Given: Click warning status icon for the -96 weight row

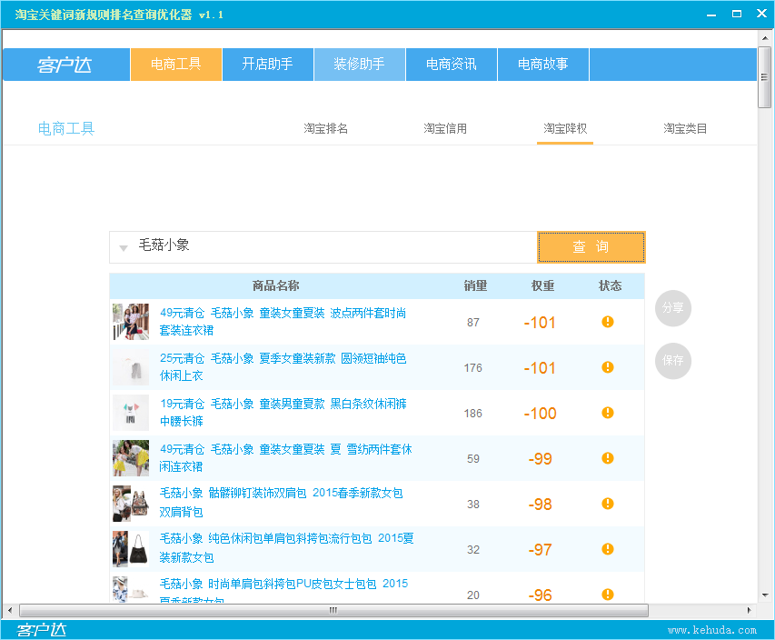Looking at the screenshot, I should pyautogui.click(x=608, y=595).
